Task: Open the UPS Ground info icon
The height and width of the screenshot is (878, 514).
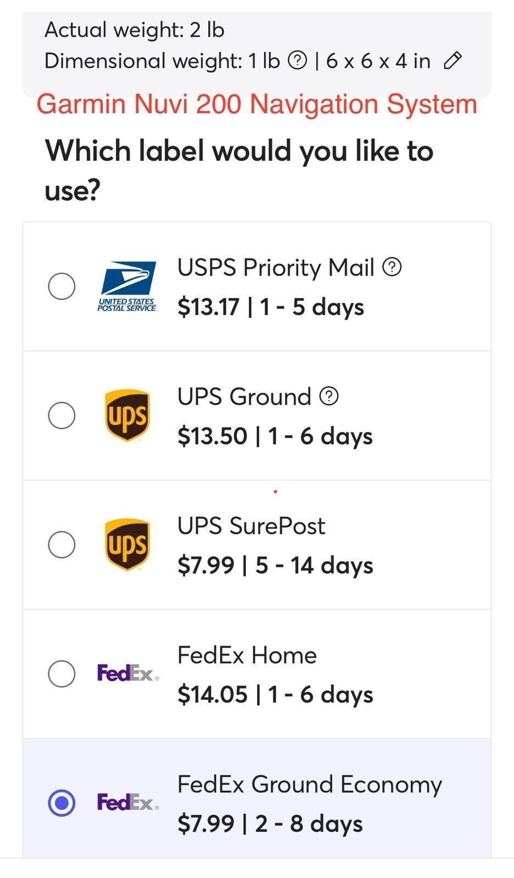Action: (x=329, y=396)
